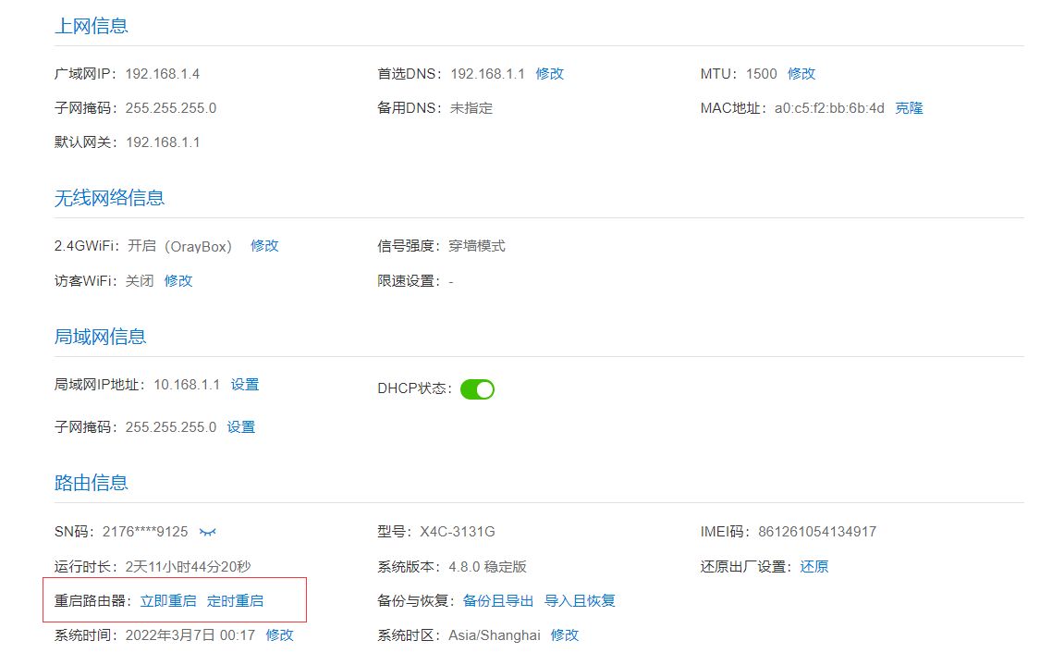Click the 路由信息 section heading

pyautogui.click(x=92, y=483)
